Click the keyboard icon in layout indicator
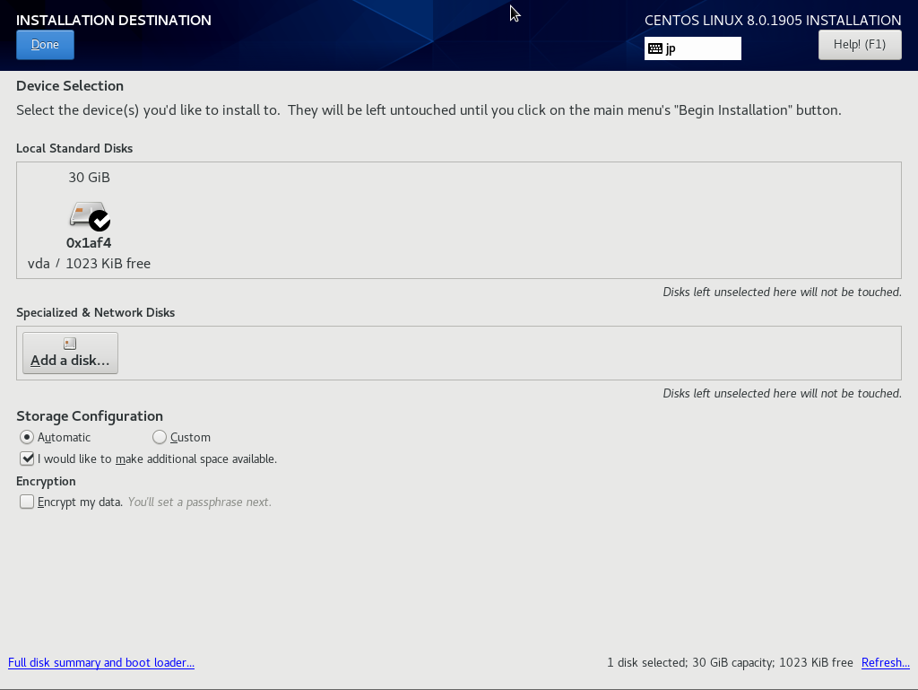 [x=655, y=49]
